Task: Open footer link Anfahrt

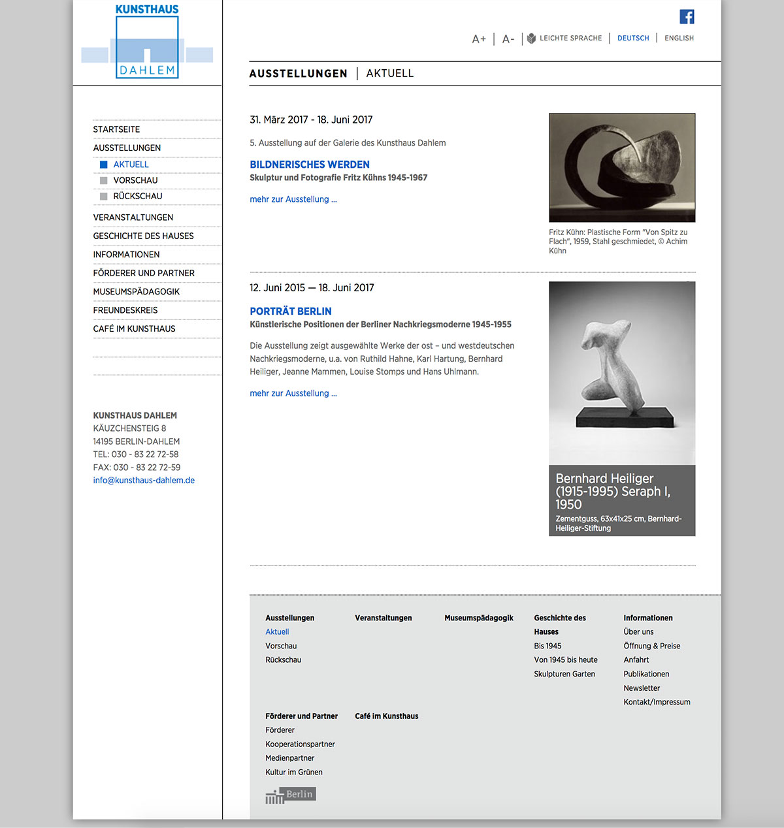Action: (x=636, y=660)
